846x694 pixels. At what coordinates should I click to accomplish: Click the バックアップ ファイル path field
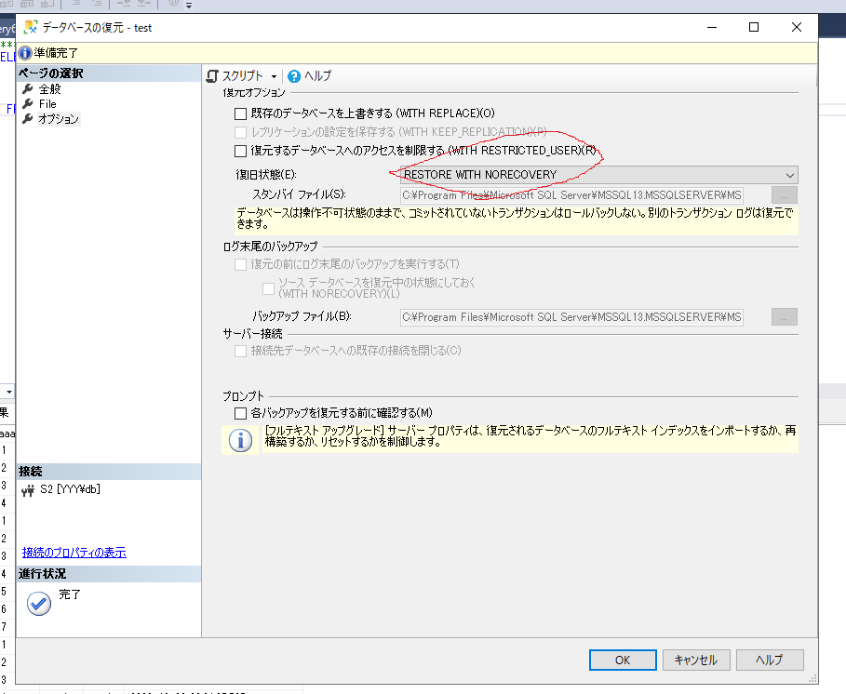(x=572, y=317)
